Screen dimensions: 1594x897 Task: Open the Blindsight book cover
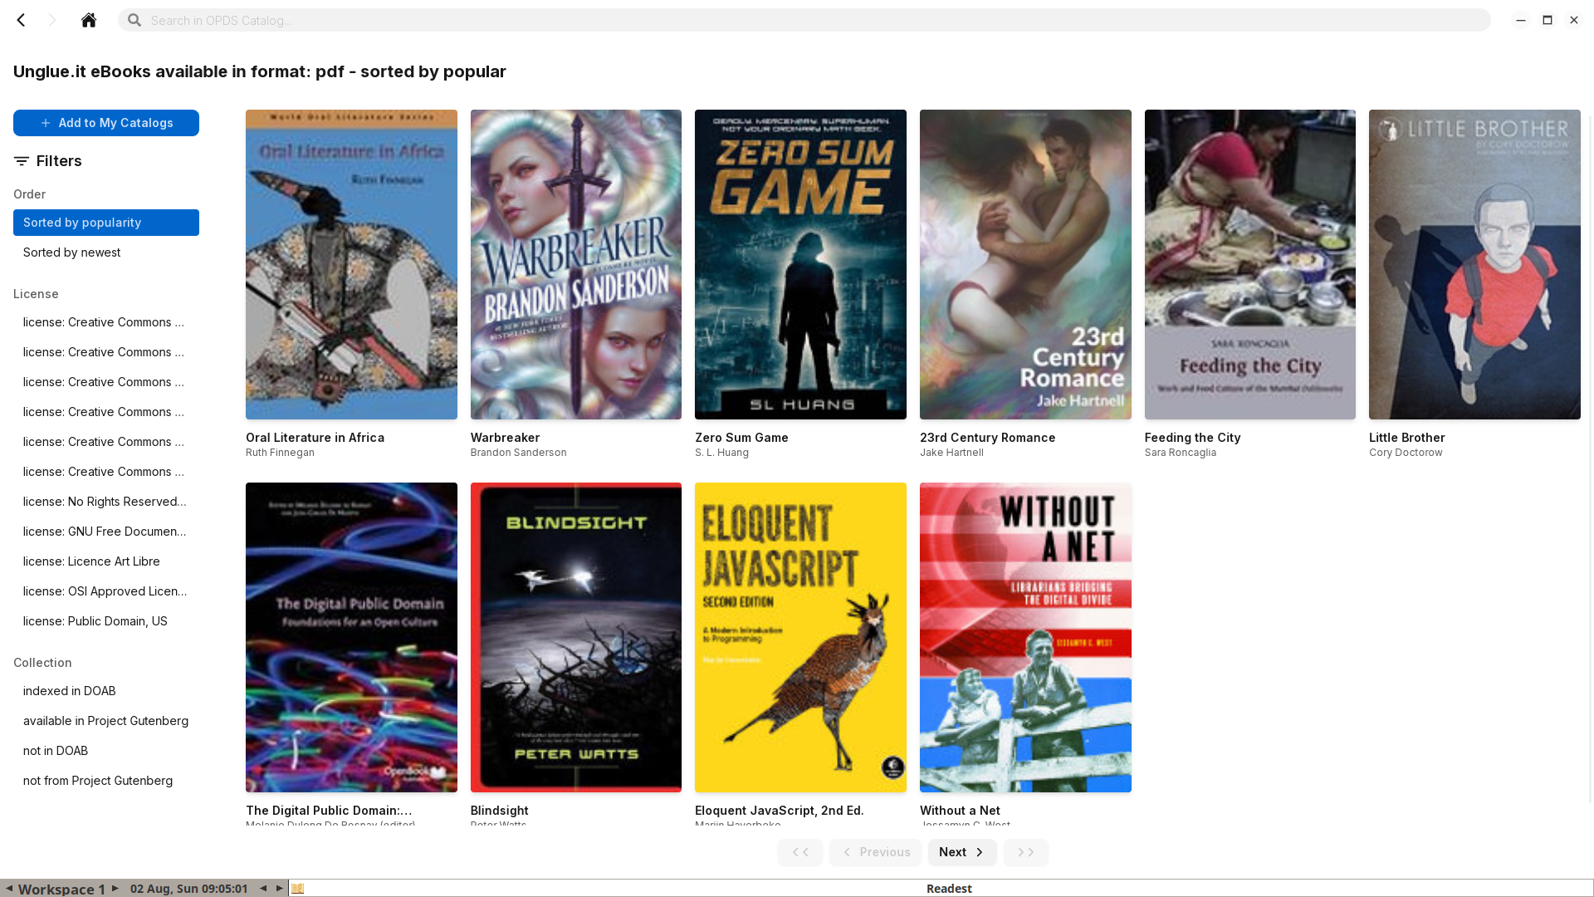[576, 637]
